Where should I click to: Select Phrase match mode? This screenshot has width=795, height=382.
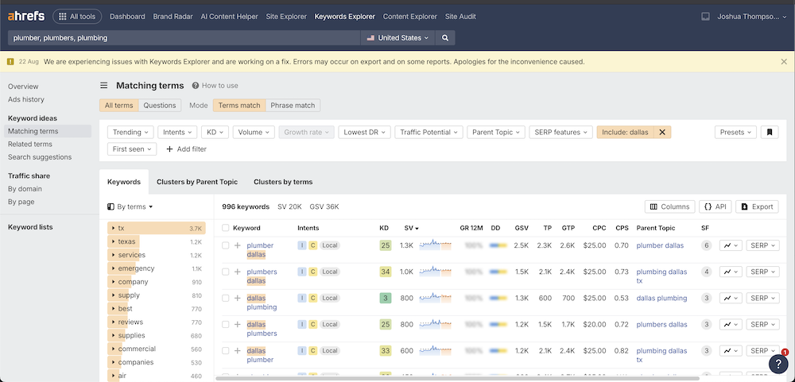(293, 106)
